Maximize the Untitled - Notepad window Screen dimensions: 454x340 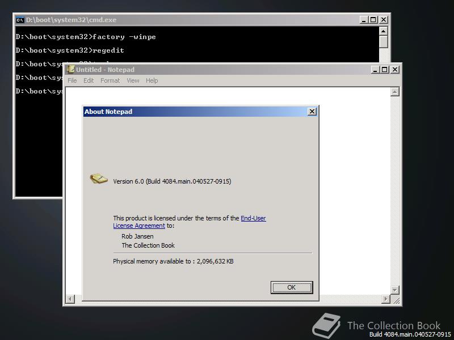coord(385,70)
